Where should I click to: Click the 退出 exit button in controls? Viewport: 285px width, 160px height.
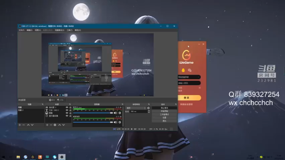(x=164, y=121)
